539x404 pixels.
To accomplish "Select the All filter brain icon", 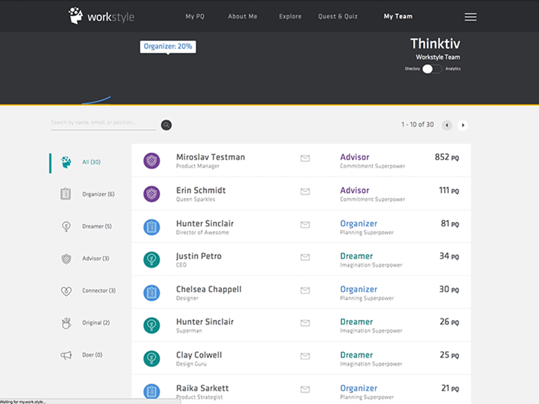I will (x=65, y=162).
